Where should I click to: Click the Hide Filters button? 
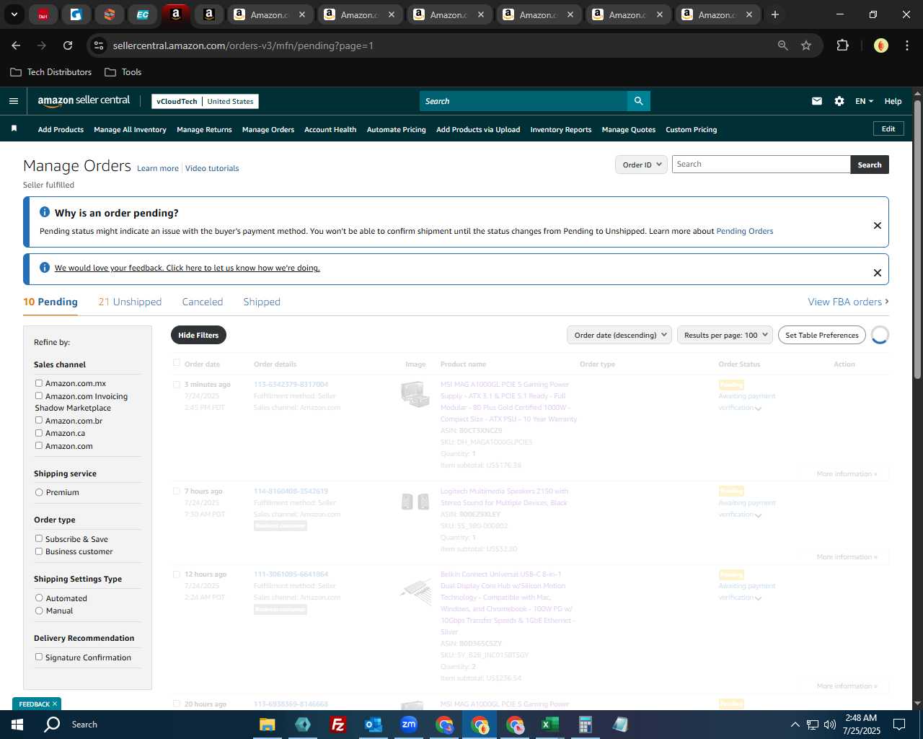[198, 335]
